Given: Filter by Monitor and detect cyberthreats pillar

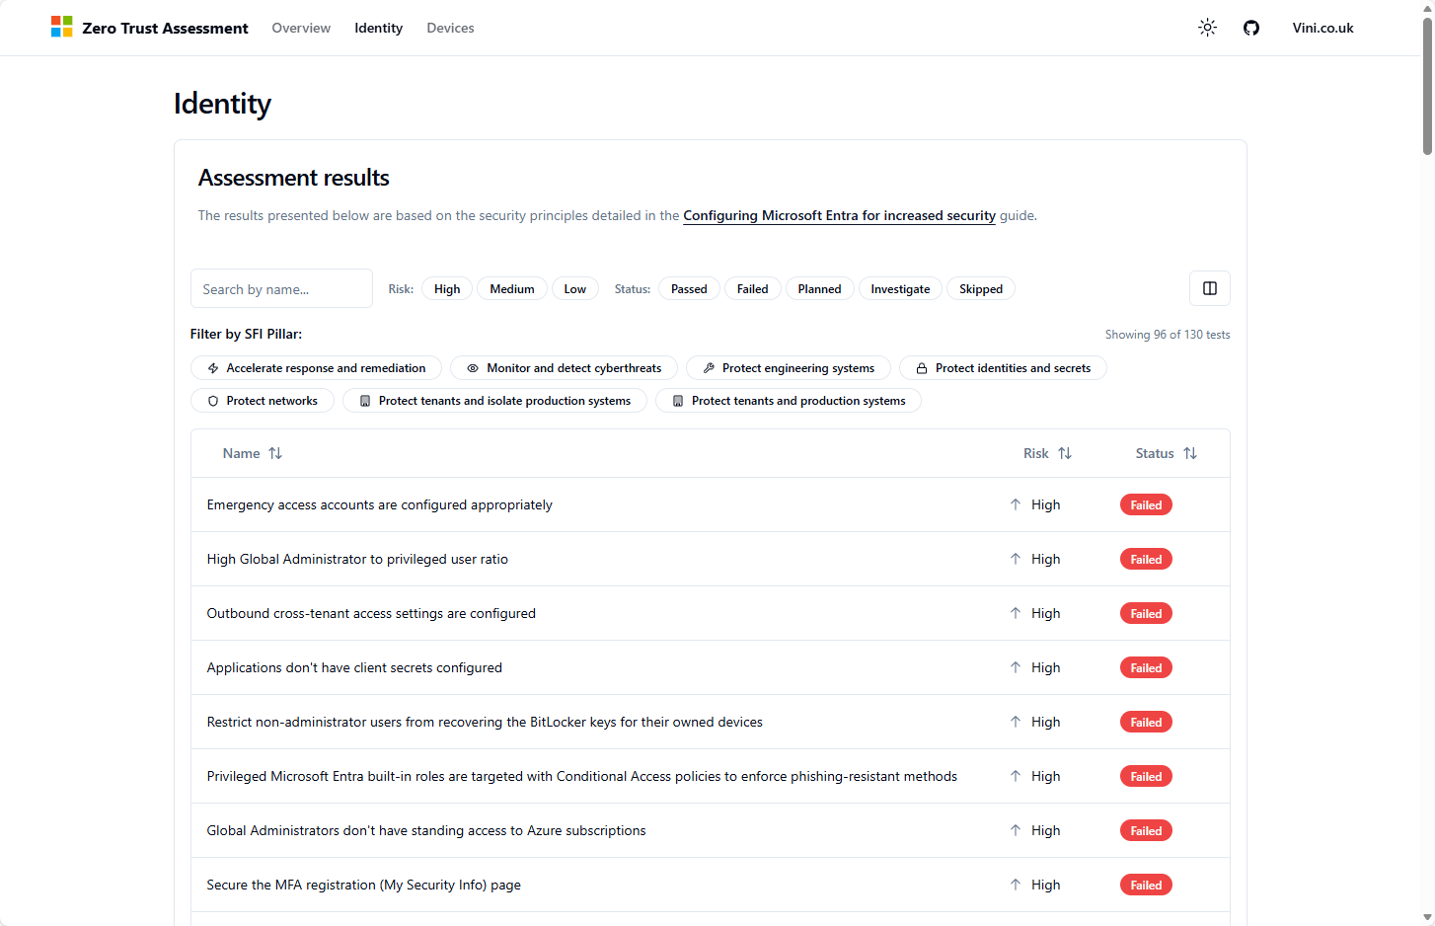Looking at the screenshot, I should pos(564,368).
